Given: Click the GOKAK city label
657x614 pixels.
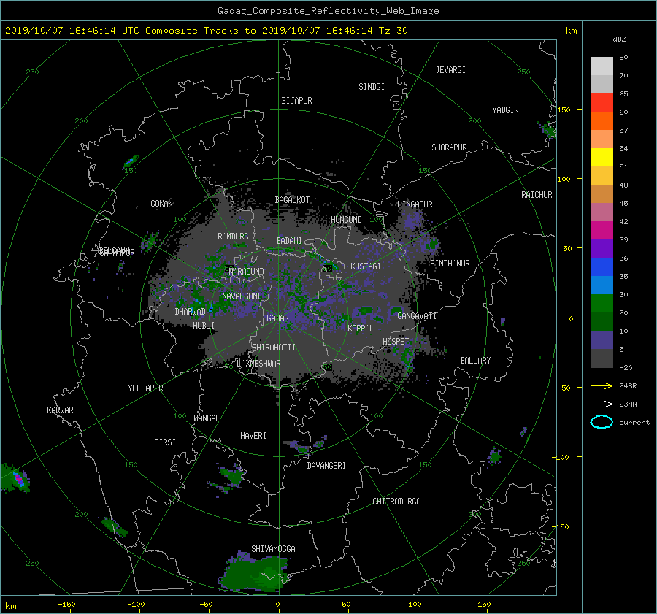Looking at the screenshot, I should click(x=162, y=204).
